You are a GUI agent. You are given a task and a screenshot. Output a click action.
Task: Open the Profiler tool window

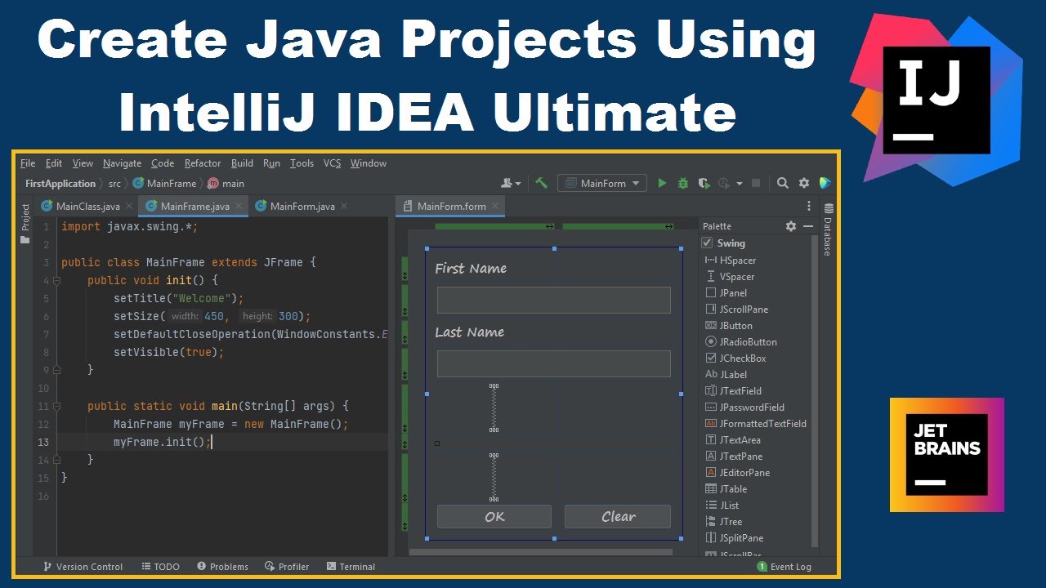point(287,567)
